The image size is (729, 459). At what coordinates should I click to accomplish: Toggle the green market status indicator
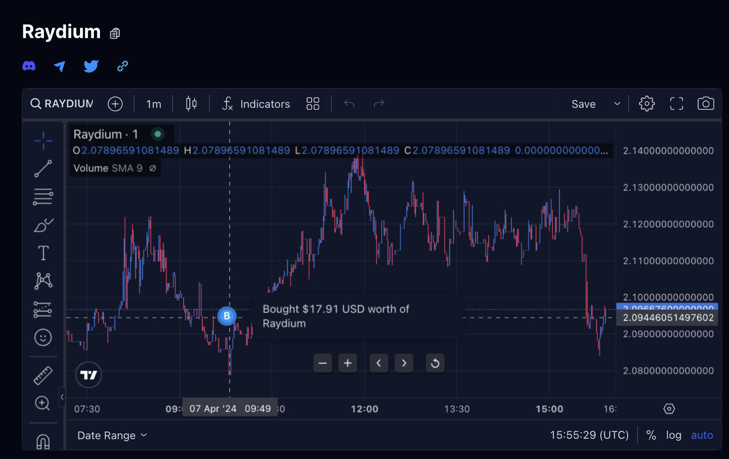158,134
